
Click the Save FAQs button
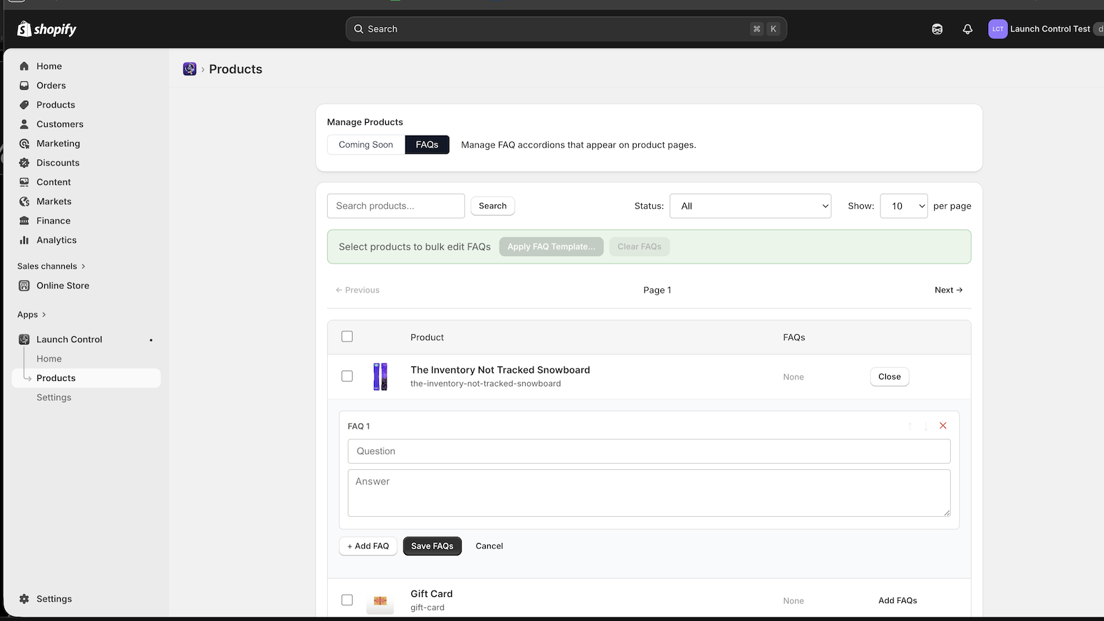[x=432, y=546]
